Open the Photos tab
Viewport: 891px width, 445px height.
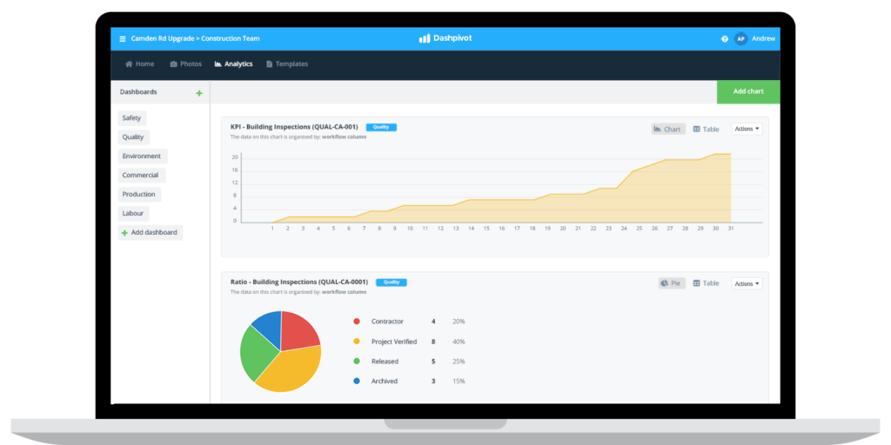185,64
